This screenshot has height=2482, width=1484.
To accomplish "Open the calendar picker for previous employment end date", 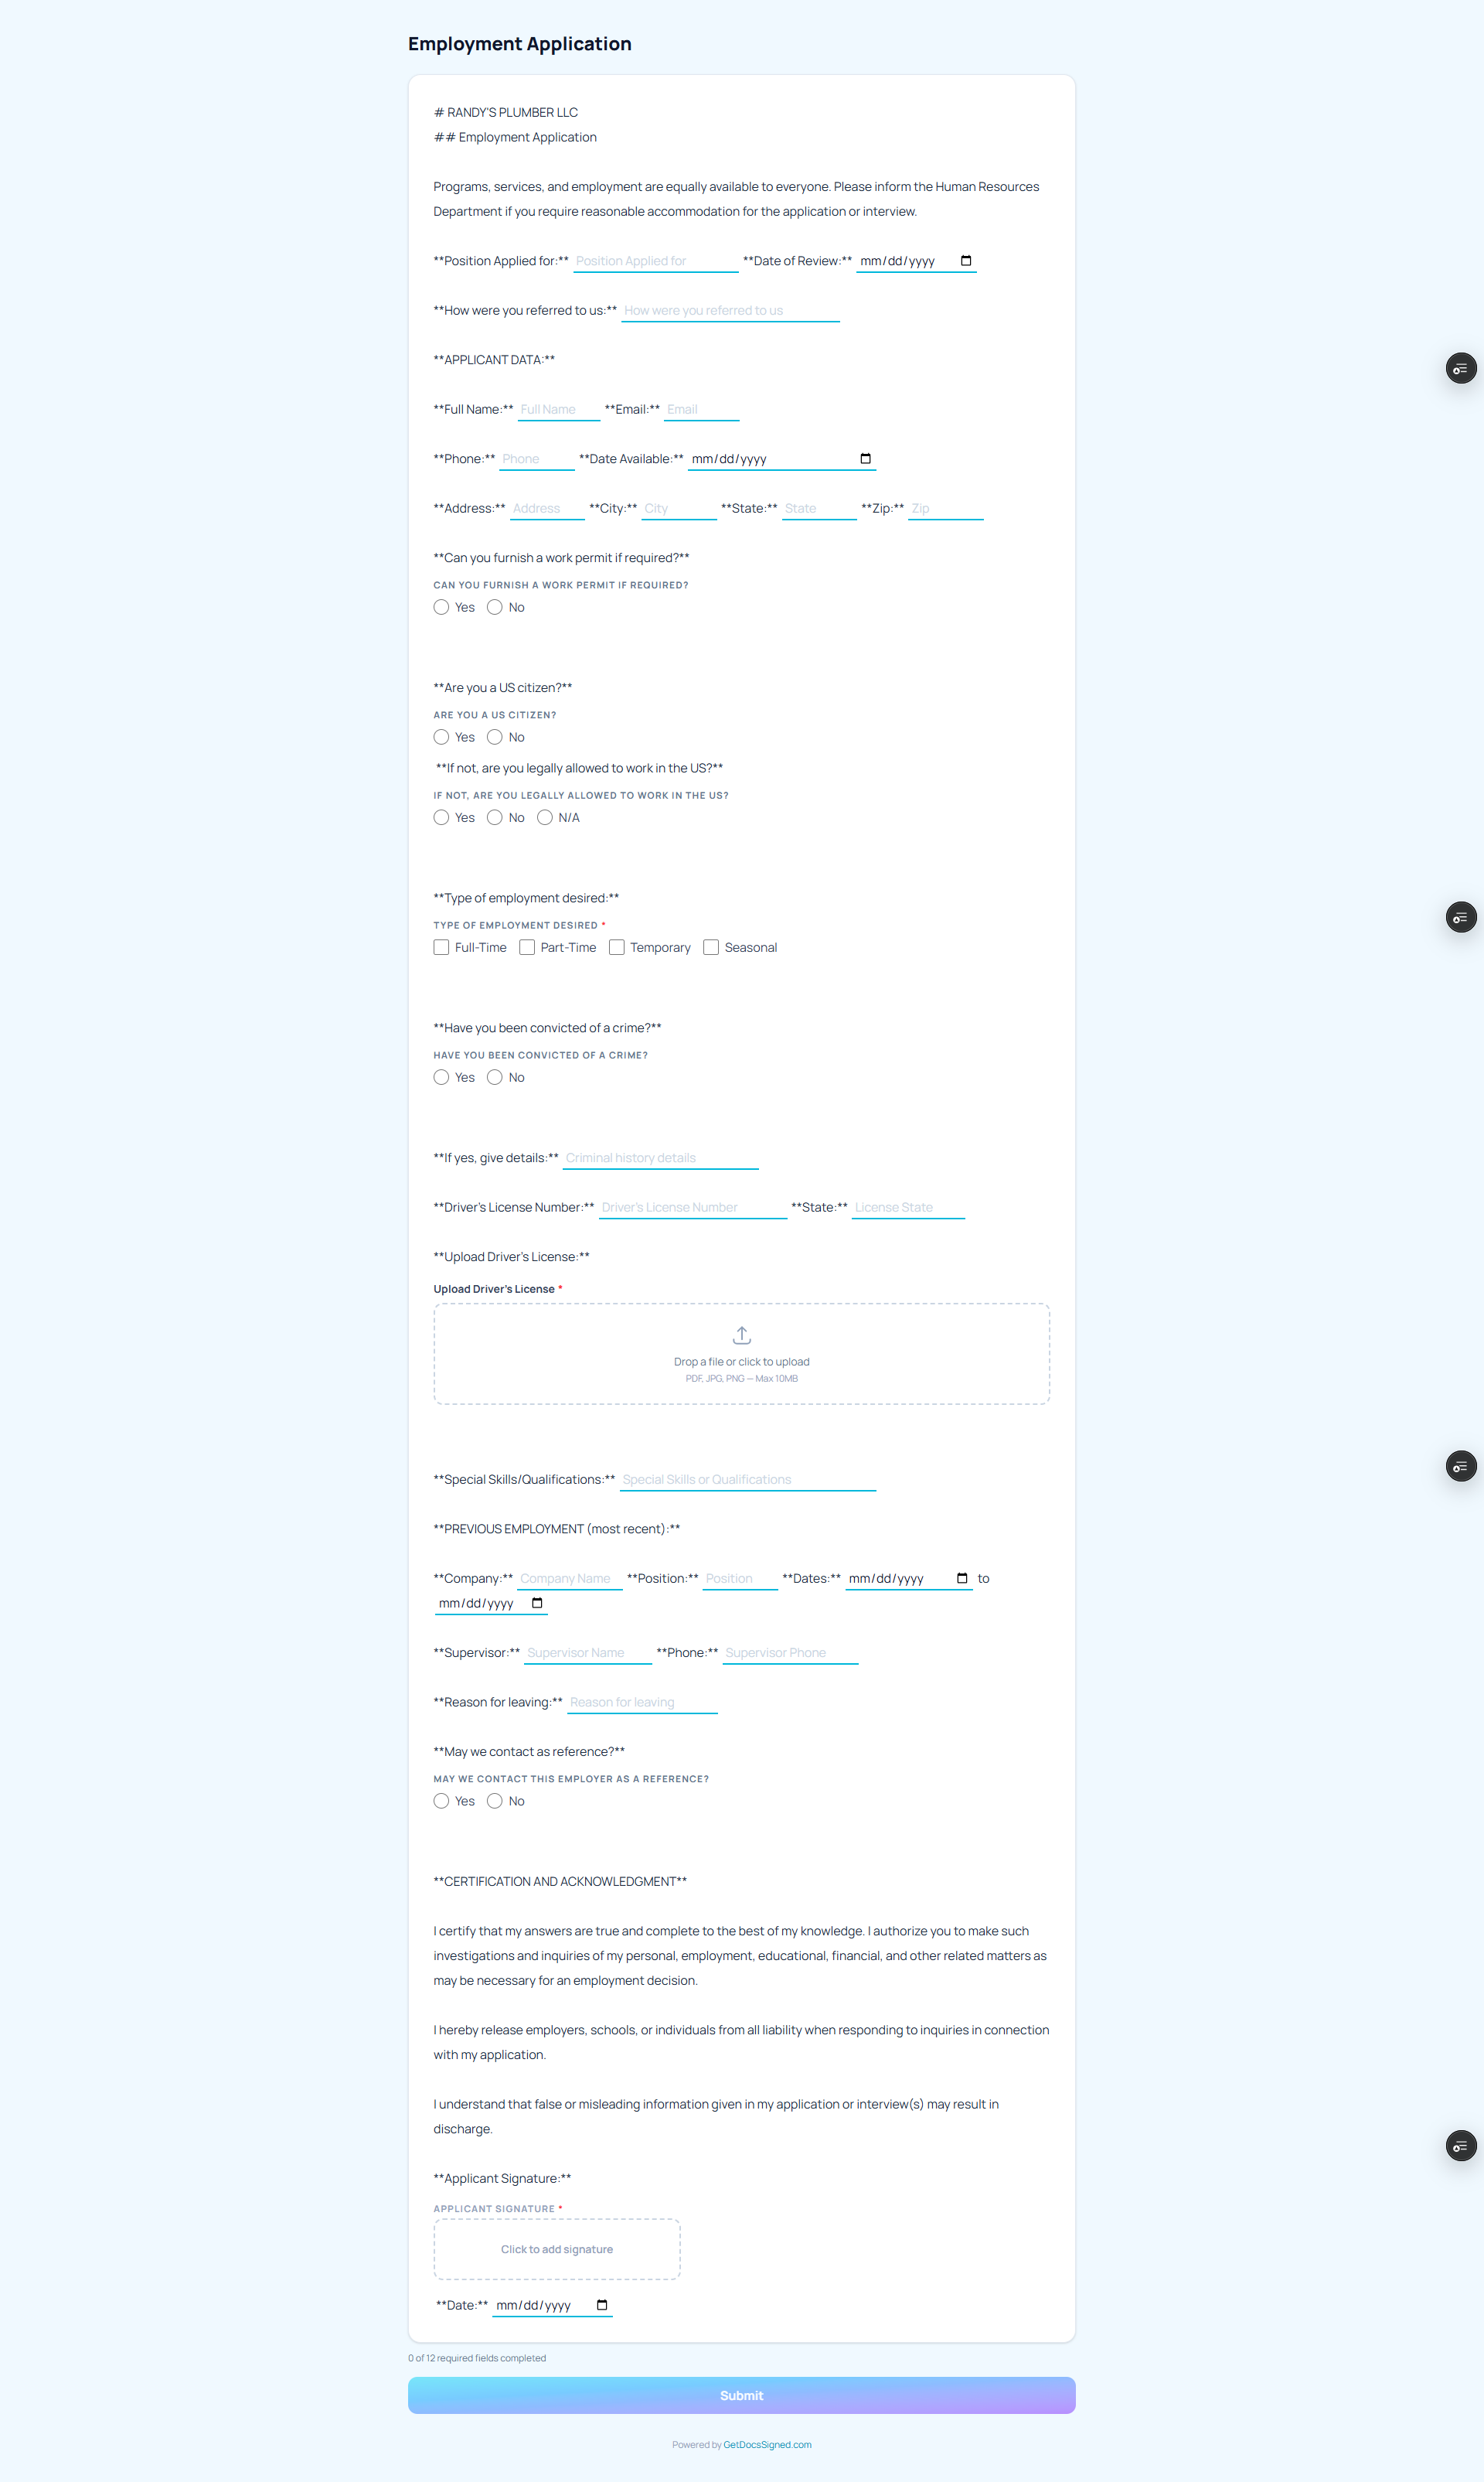I will [538, 1603].
